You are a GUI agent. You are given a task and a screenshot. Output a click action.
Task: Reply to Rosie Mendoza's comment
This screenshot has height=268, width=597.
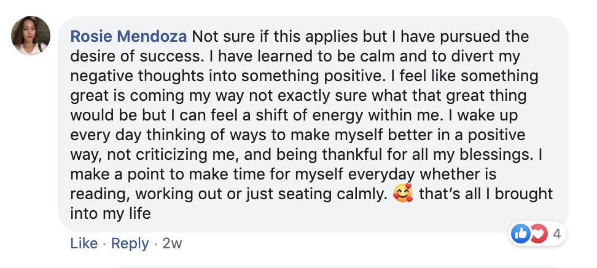coord(130,243)
